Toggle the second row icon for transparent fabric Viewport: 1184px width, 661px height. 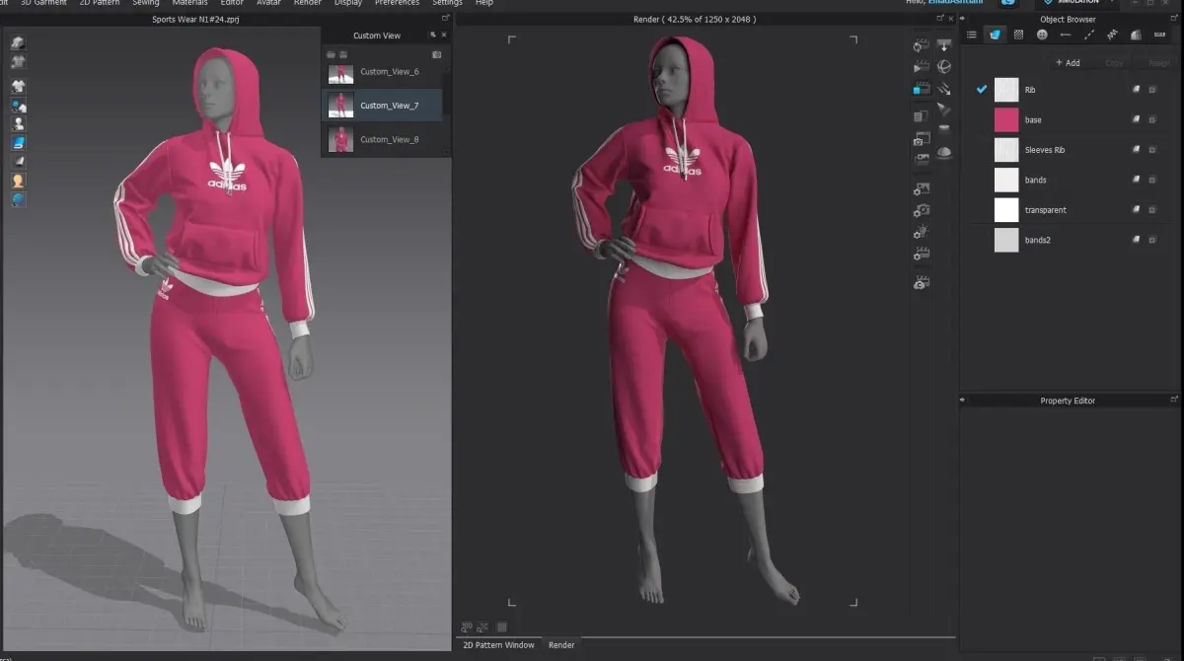coord(1152,209)
